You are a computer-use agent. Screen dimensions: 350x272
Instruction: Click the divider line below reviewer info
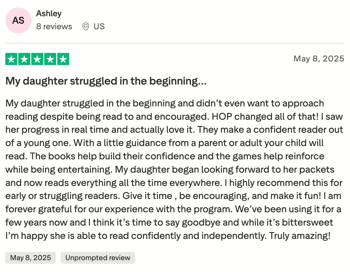175,43
